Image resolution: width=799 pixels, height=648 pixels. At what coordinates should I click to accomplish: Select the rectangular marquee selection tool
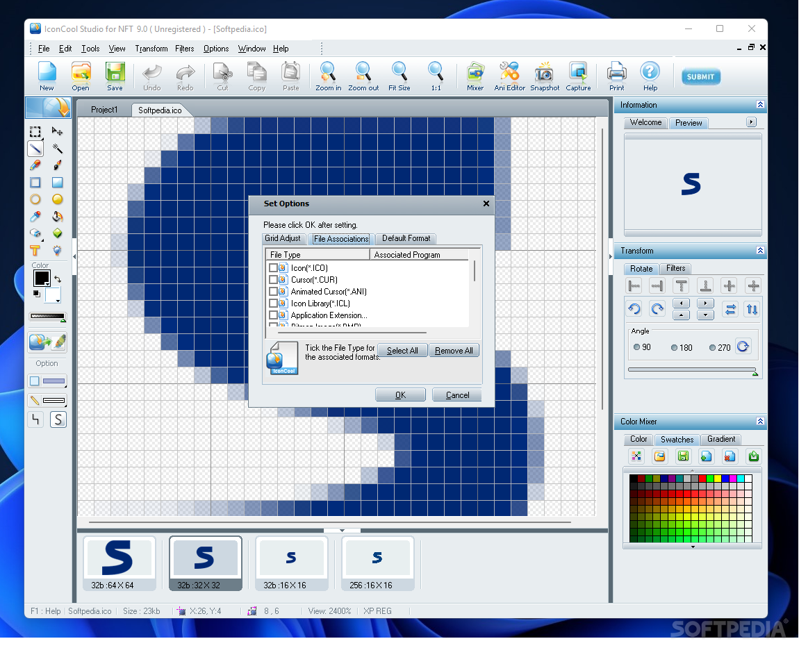pyautogui.click(x=35, y=132)
